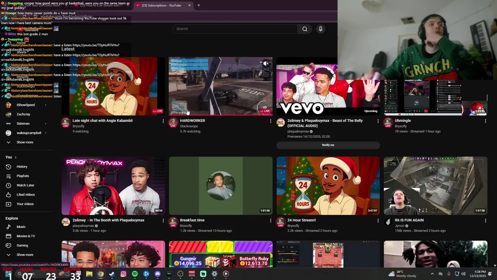Open weather widget showing Mostly cloudy
The width and height of the screenshot is (497, 280).
tap(402, 274)
